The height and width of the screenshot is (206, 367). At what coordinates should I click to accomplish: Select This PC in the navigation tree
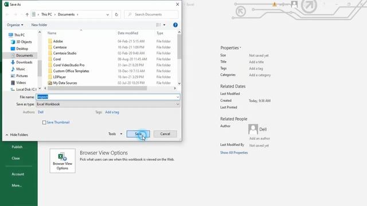pos(19,35)
